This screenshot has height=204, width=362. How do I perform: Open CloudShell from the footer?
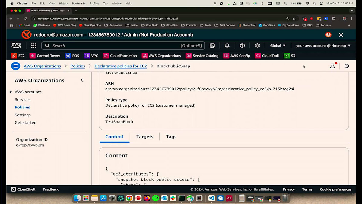click(x=23, y=189)
